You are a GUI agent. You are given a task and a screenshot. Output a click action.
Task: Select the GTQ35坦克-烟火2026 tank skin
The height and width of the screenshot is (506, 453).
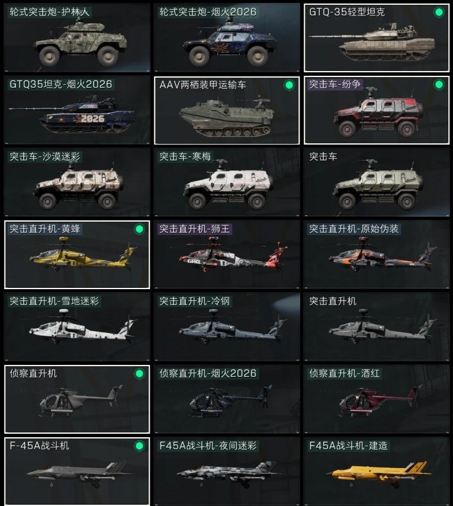77,110
